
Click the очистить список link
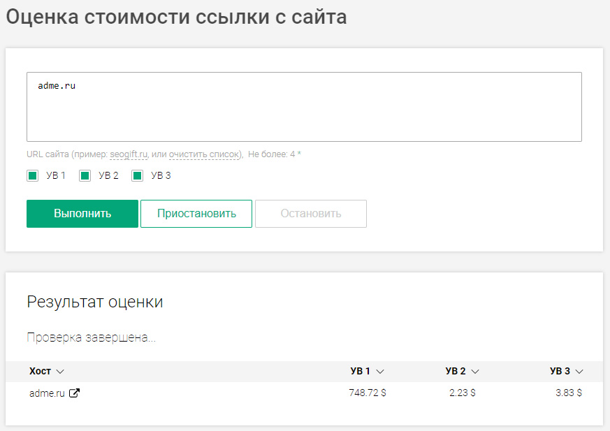203,154
